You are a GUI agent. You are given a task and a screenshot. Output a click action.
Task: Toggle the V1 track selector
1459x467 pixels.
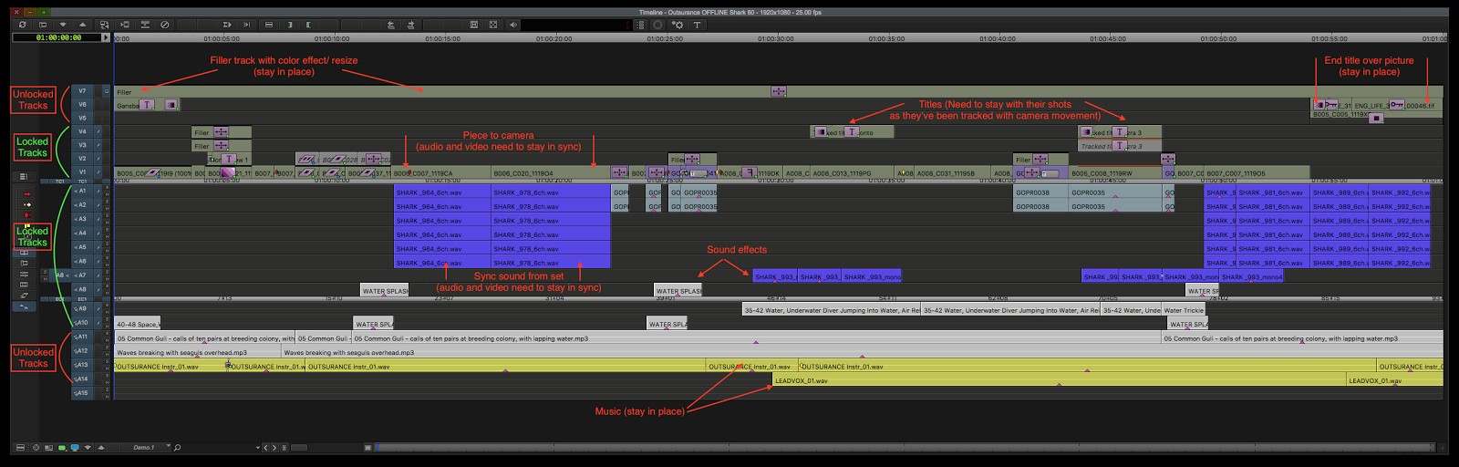[x=82, y=171]
